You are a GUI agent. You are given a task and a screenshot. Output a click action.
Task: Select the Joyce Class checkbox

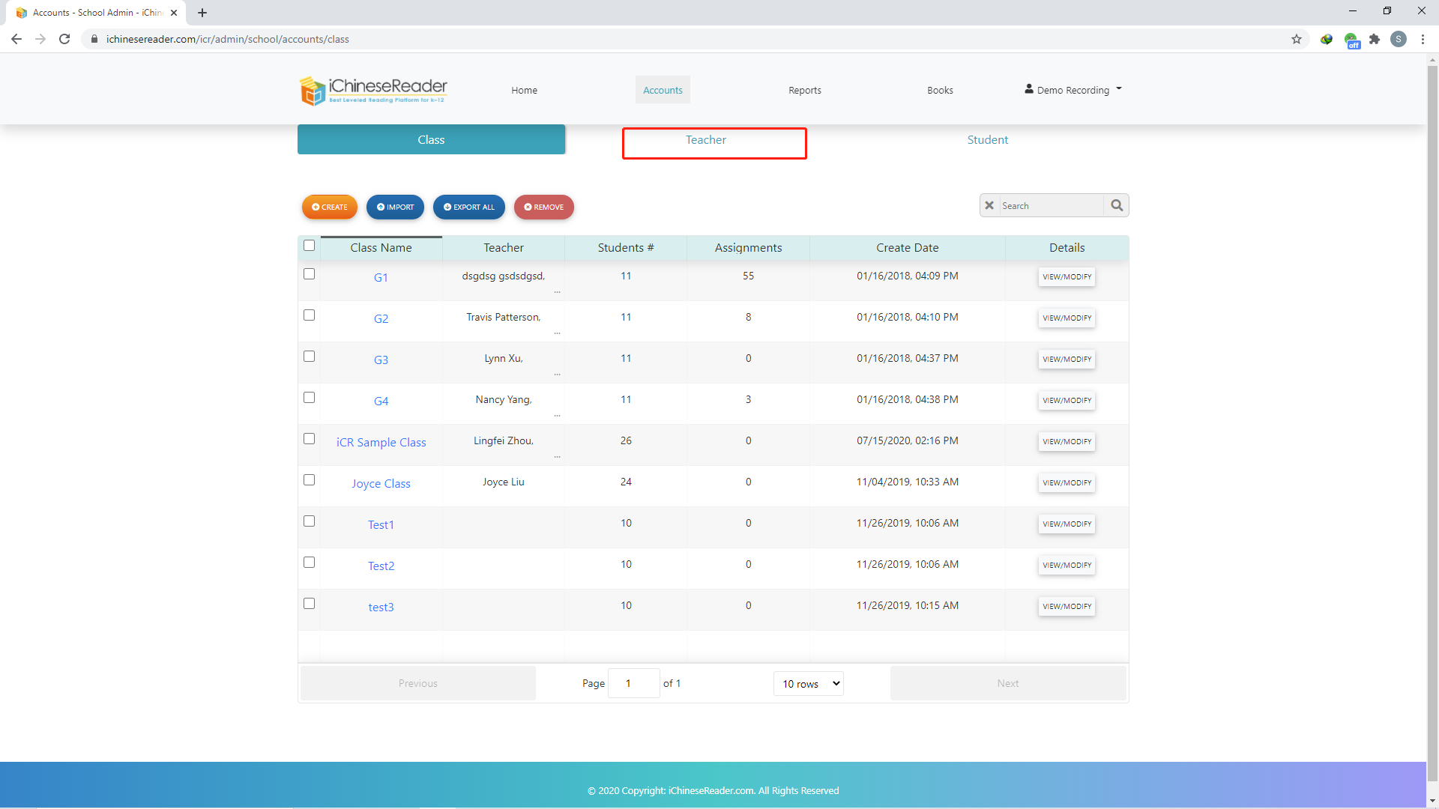(309, 480)
